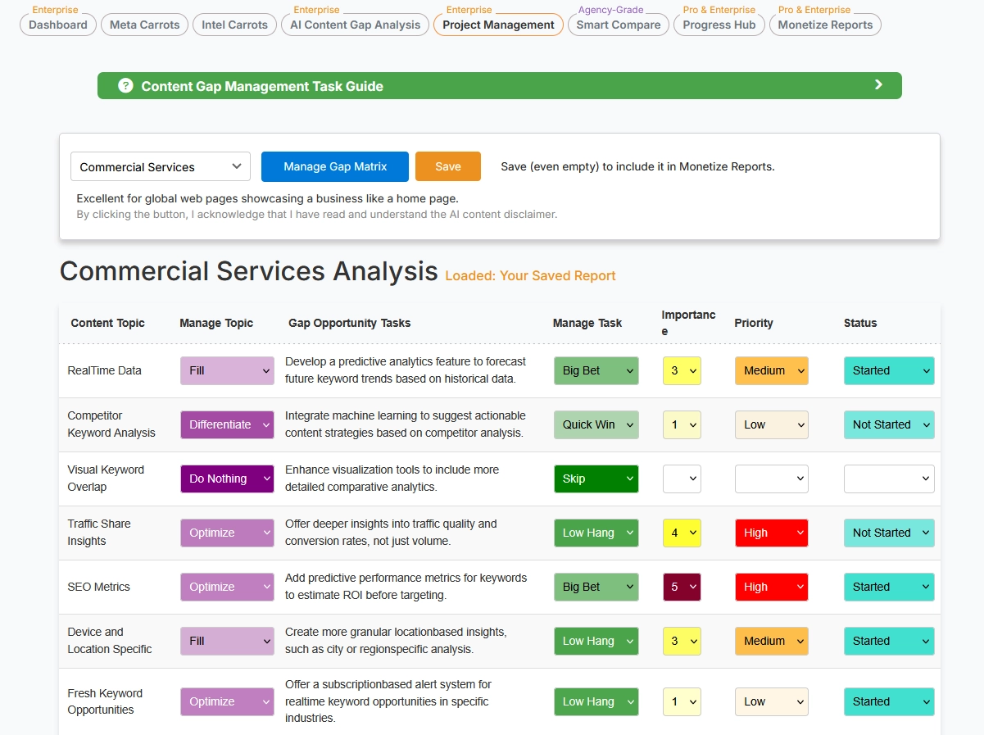The width and height of the screenshot is (984, 735).
Task: Open Manage Topic dropdown for SEO Metrics
Action: (227, 587)
